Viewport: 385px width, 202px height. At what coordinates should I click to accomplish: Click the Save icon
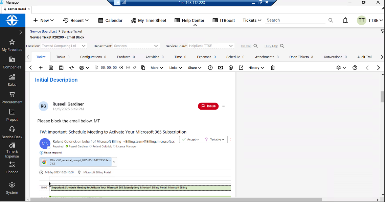tap(51, 67)
